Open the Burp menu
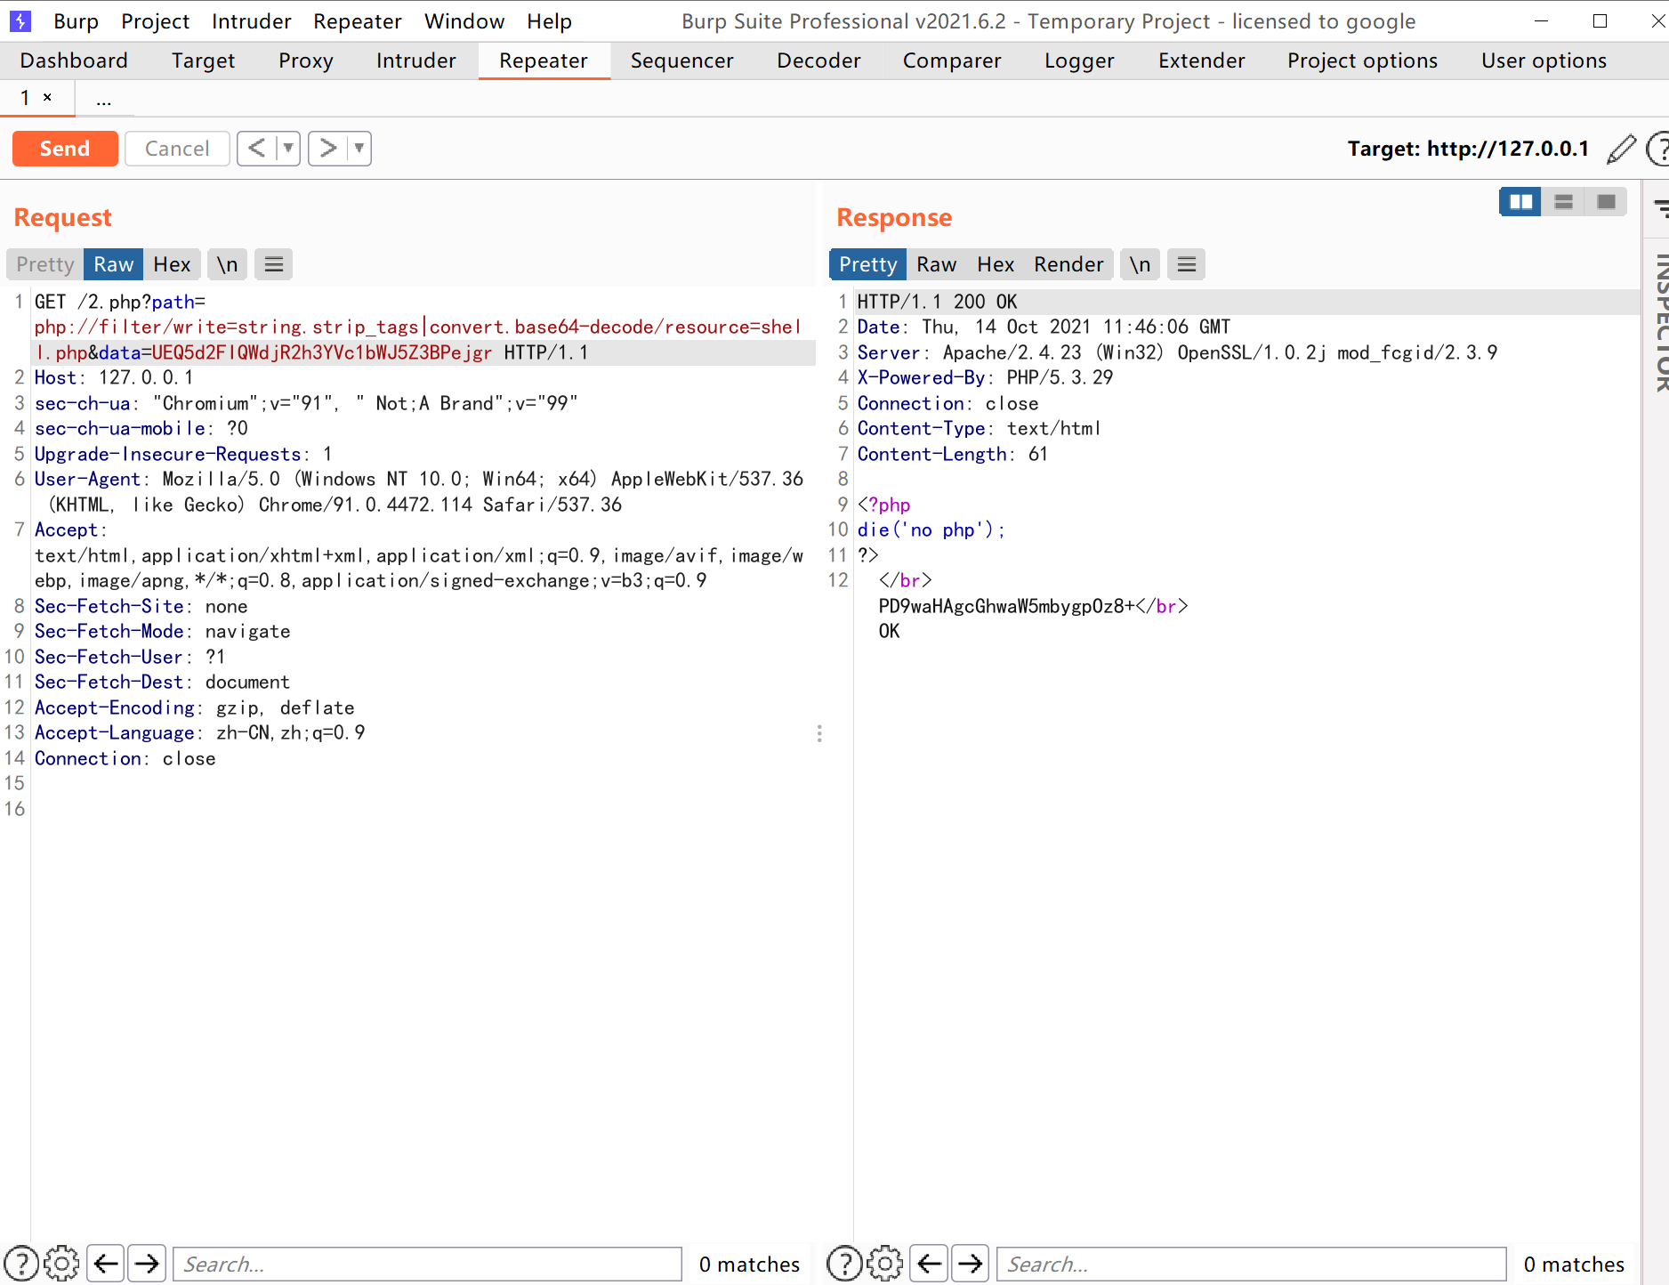Image resolution: width=1669 pixels, height=1285 pixels. click(76, 21)
